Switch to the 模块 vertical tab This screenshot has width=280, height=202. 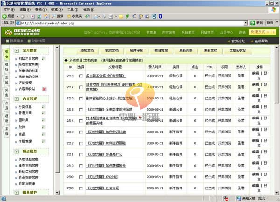(7, 67)
